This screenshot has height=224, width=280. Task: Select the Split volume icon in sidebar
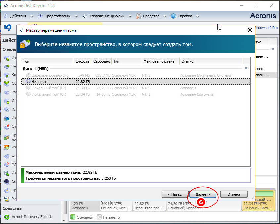7,92
